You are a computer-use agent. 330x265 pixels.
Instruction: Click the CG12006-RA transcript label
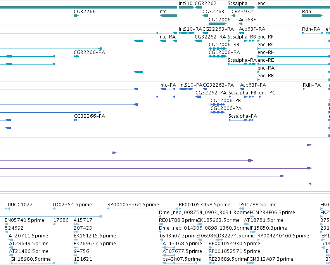click(224, 52)
